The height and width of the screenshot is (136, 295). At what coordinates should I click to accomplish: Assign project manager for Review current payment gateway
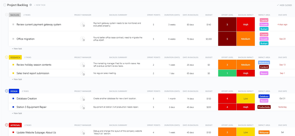point(83,25)
